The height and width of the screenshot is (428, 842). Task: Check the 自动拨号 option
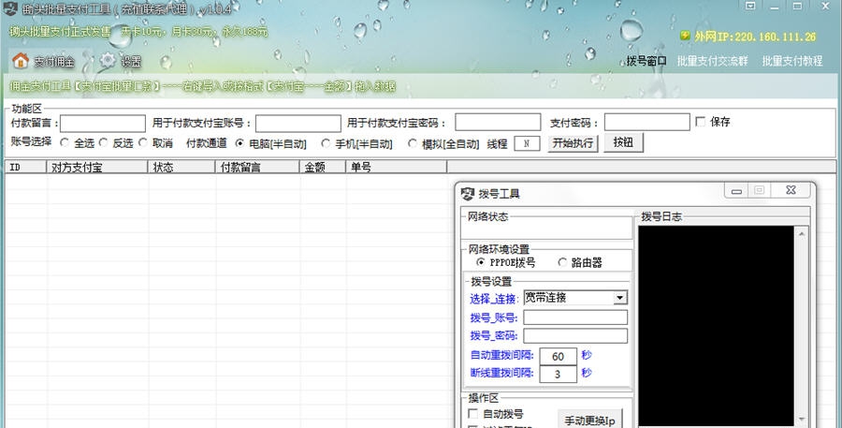(472, 413)
